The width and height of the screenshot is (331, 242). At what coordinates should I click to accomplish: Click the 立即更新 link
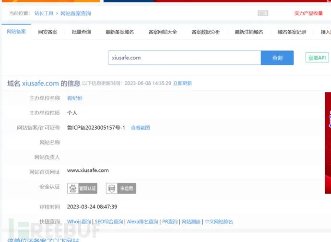(182, 84)
